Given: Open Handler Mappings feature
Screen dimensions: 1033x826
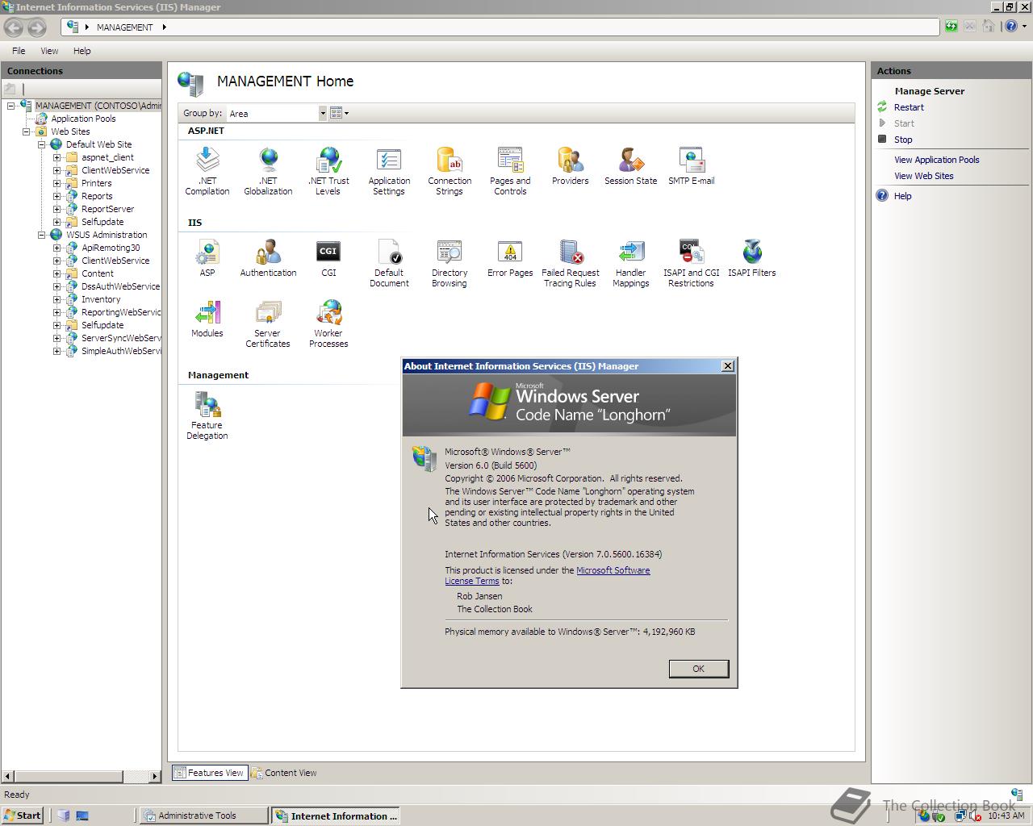Looking at the screenshot, I should click(631, 262).
